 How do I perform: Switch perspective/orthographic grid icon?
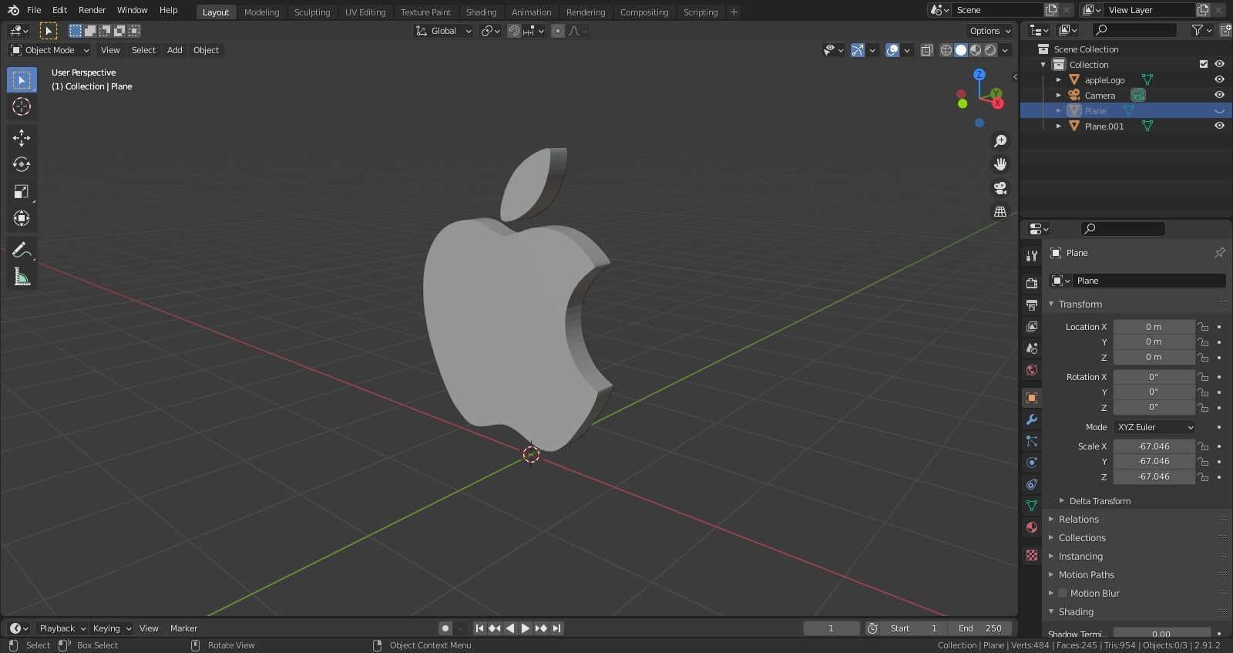(1000, 211)
